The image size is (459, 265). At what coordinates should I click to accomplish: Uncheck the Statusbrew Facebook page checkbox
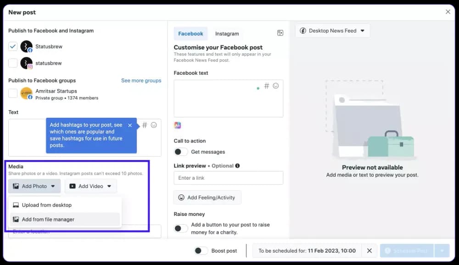tap(13, 46)
